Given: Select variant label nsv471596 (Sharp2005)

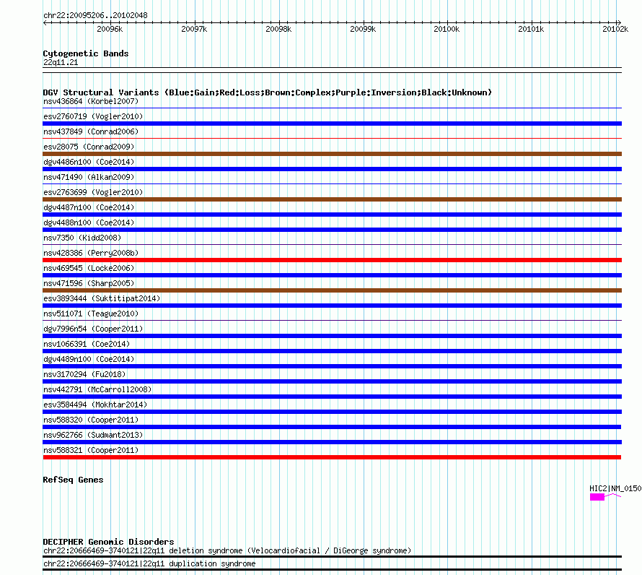Looking at the screenshot, I should (x=89, y=283).
